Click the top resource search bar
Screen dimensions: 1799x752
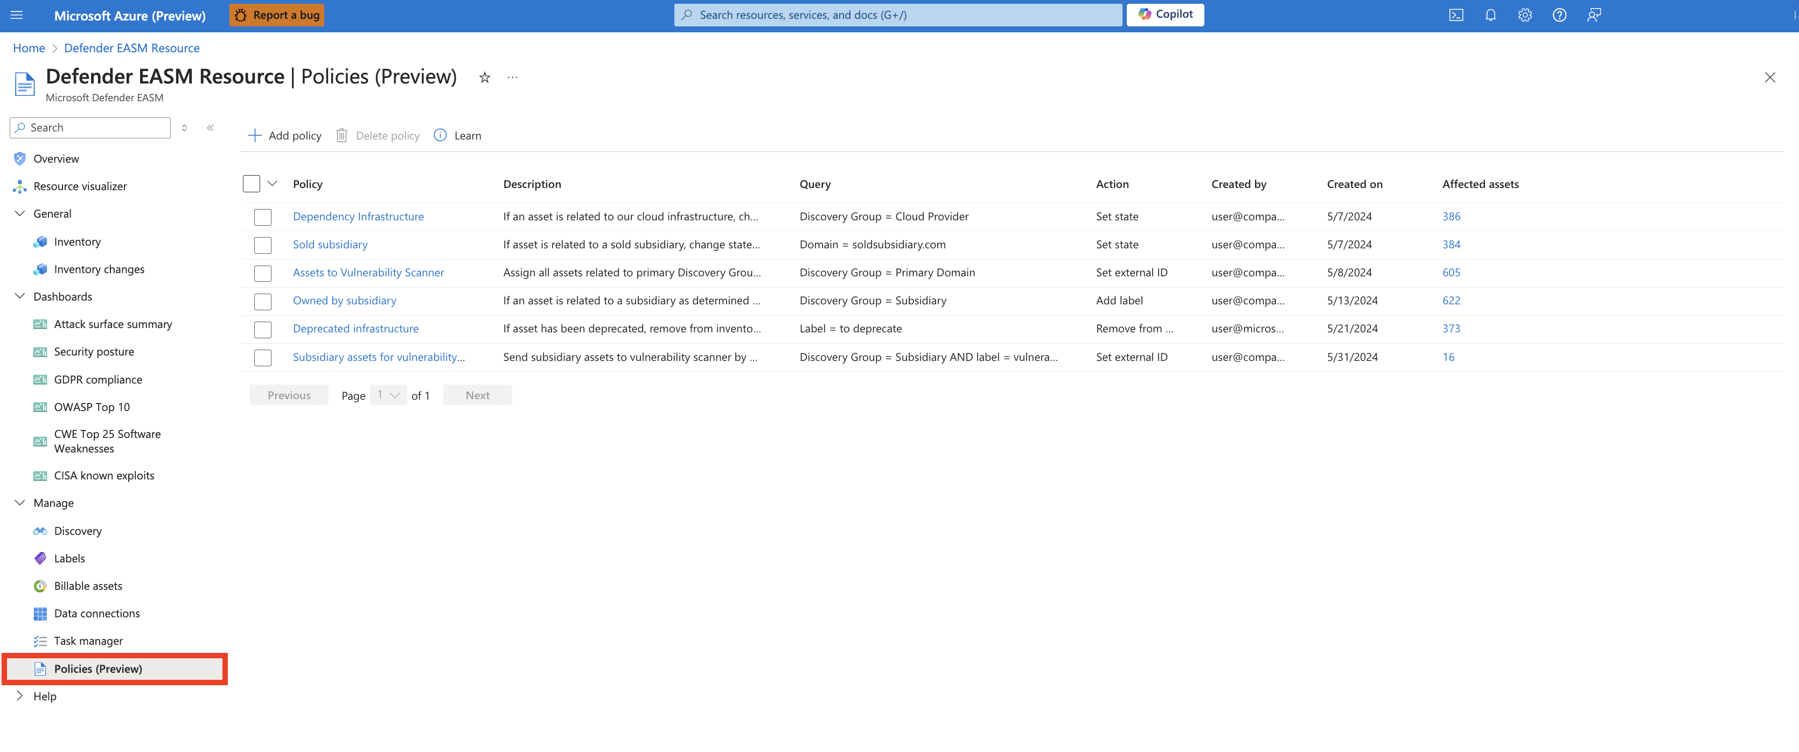[x=897, y=16]
